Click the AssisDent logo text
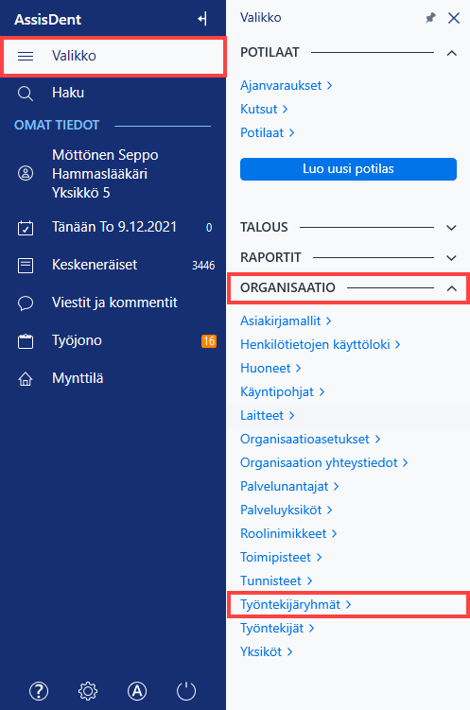Image resolution: width=470 pixels, height=710 pixels. coord(48,20)
